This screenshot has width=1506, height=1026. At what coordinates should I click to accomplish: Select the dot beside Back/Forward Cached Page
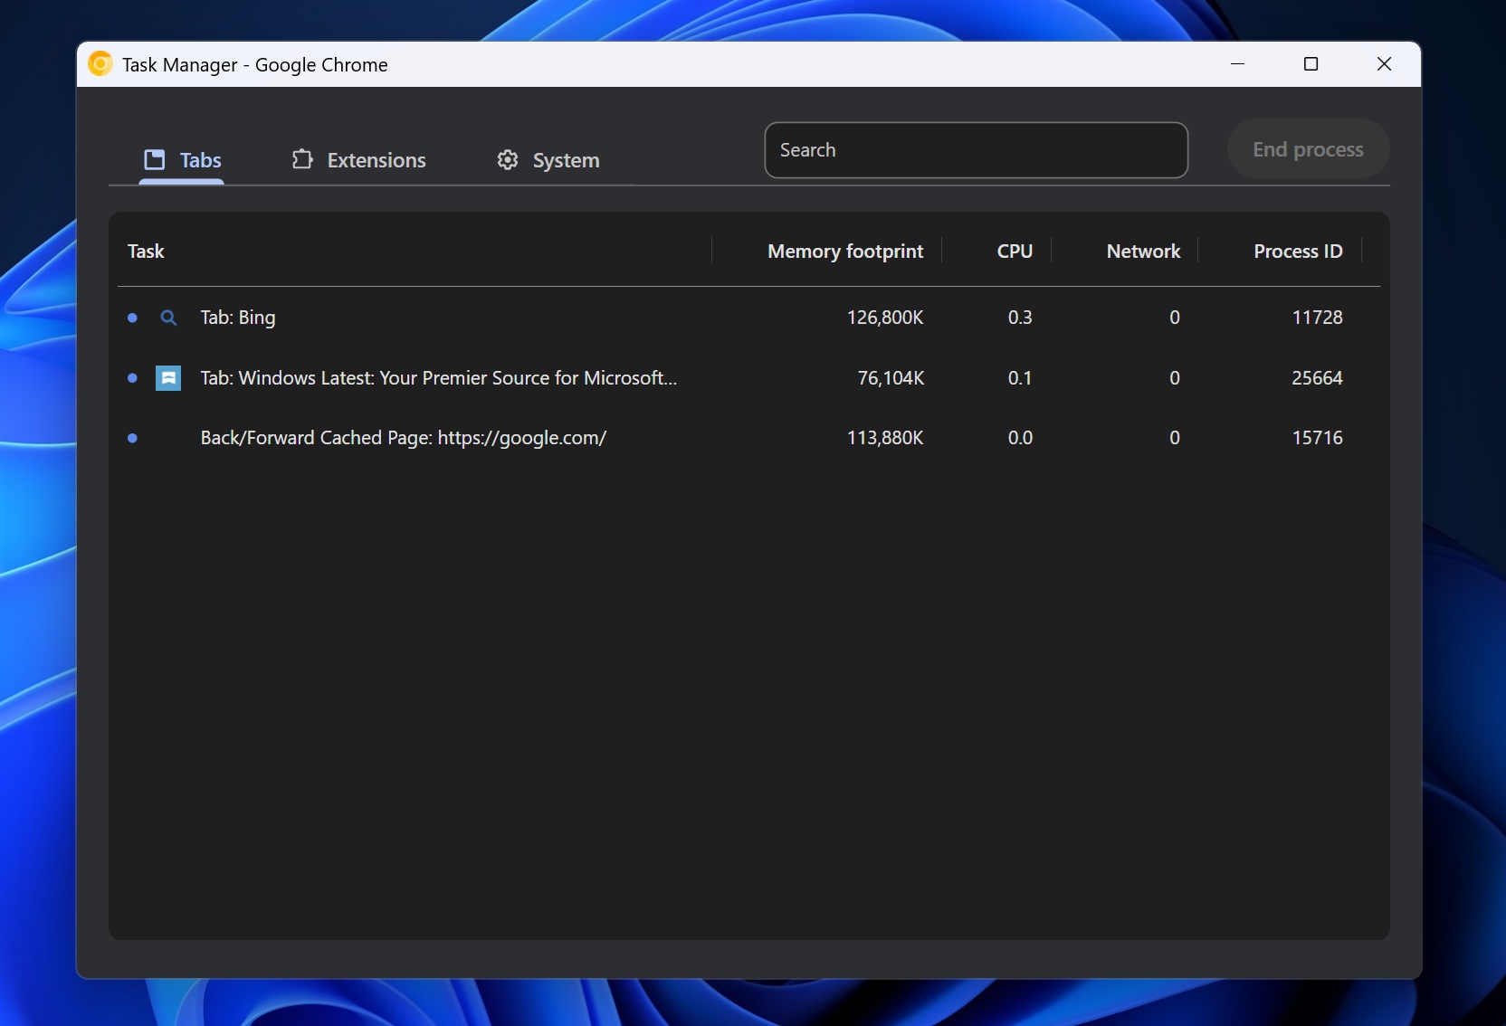[133, 438]
